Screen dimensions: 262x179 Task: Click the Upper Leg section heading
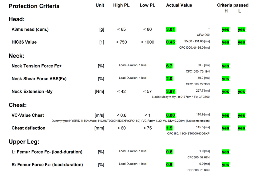coord(24,142)
